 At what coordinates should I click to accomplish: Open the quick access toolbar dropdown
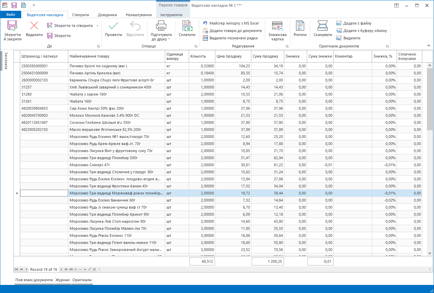coord(34,5)
